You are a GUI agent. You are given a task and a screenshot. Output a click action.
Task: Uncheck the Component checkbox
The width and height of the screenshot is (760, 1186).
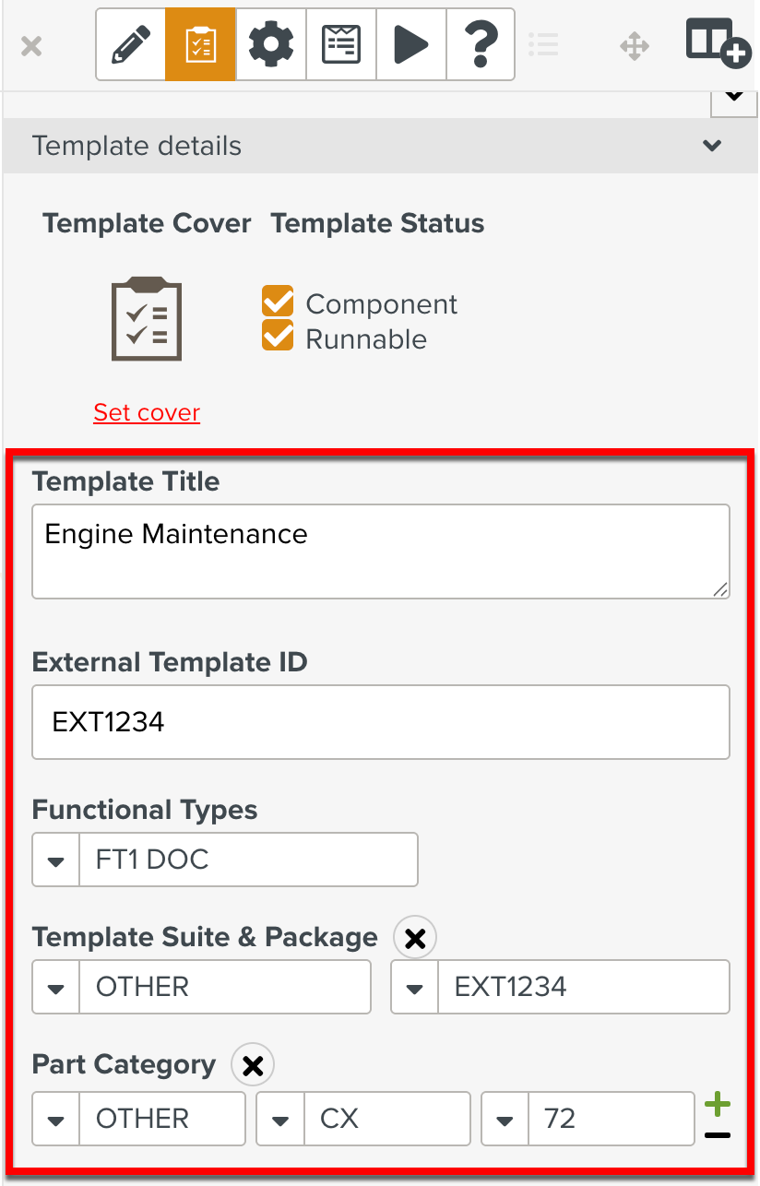278,303
